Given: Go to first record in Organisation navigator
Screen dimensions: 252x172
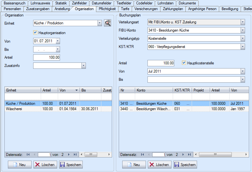Looking at the screenshot, I should click(28, 155).
